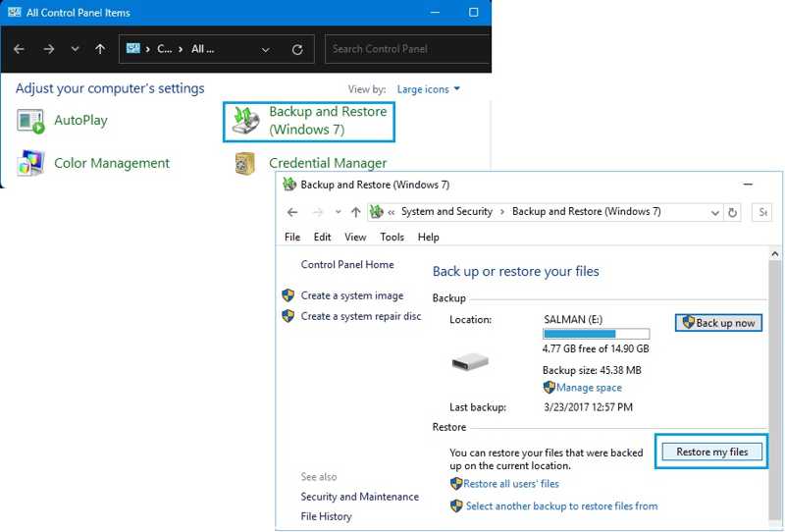Open recent locations in Backup and Restore window
Image resolution: width=785 pixels, height=532 pixels.
click(x=338, y=212)
